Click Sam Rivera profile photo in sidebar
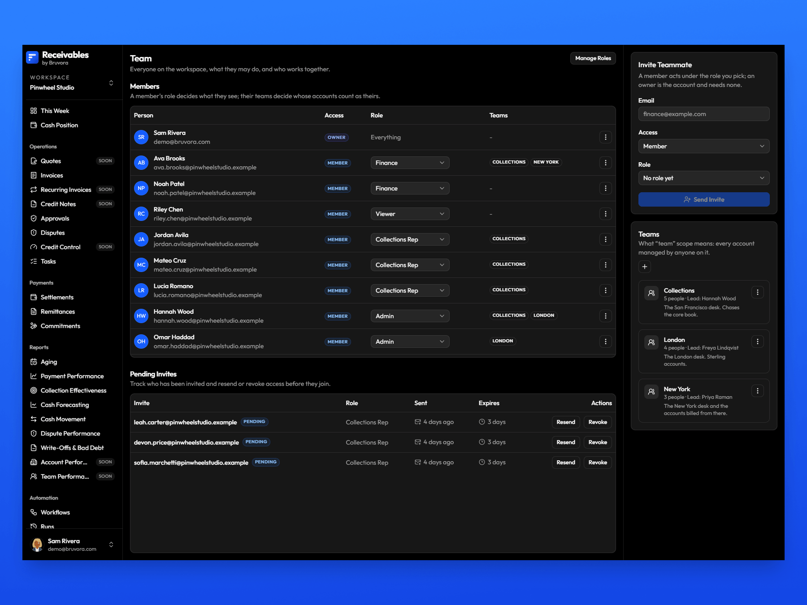 pos(37,544)
